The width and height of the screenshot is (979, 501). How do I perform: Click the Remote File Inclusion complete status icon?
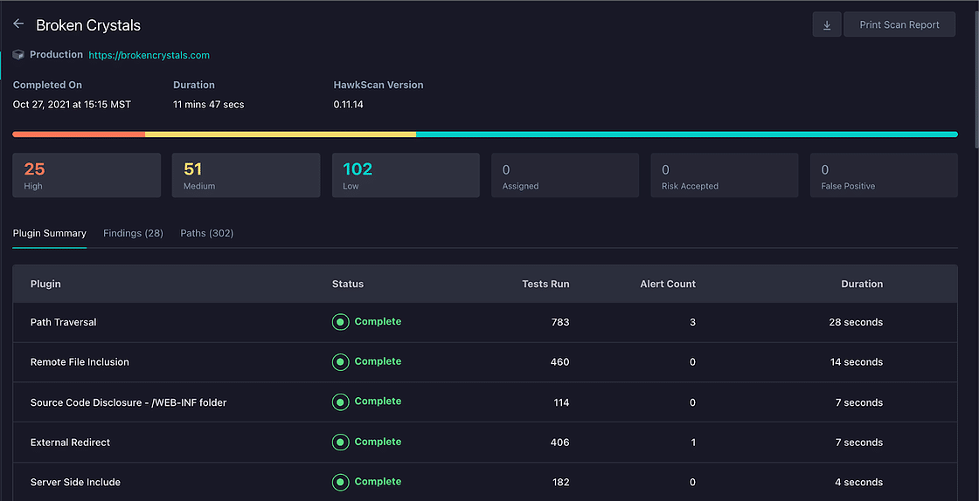coord(340,362)
